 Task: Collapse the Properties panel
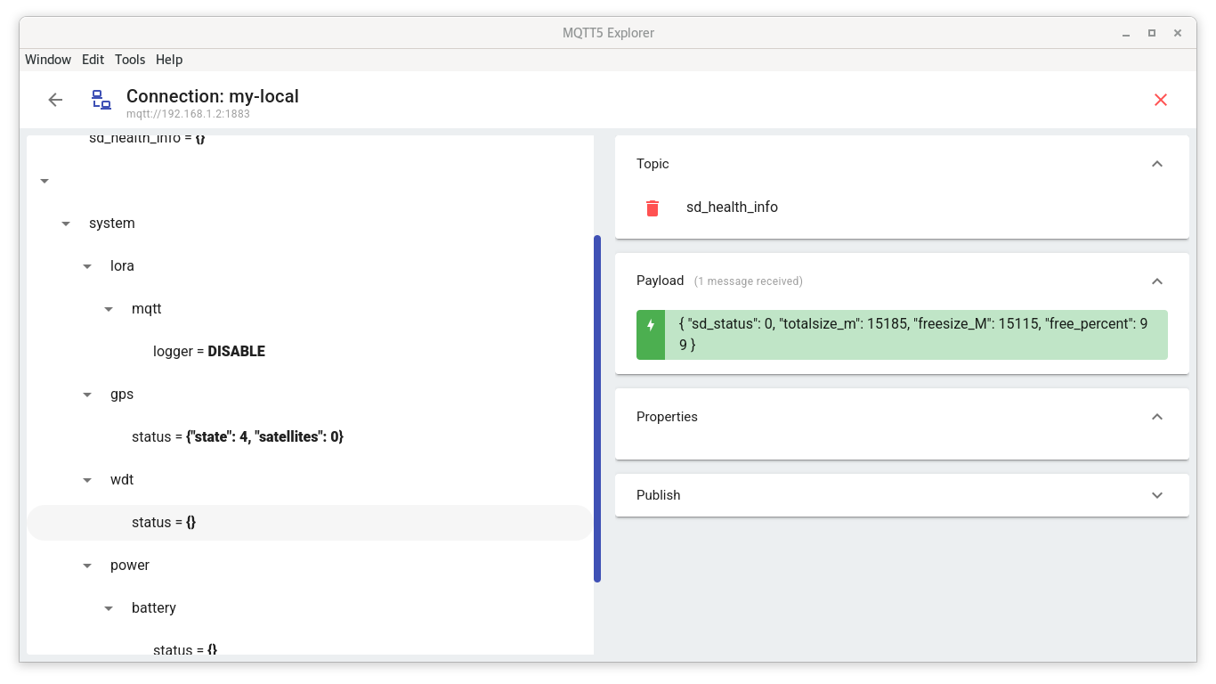point(1156,417)
